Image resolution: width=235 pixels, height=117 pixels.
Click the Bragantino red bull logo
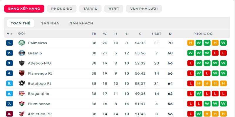coord(22,94)
